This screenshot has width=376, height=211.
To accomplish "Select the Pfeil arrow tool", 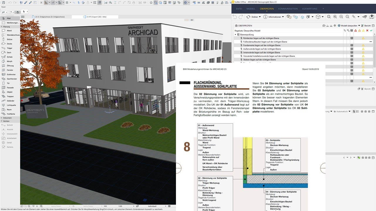I will point(10,18).
